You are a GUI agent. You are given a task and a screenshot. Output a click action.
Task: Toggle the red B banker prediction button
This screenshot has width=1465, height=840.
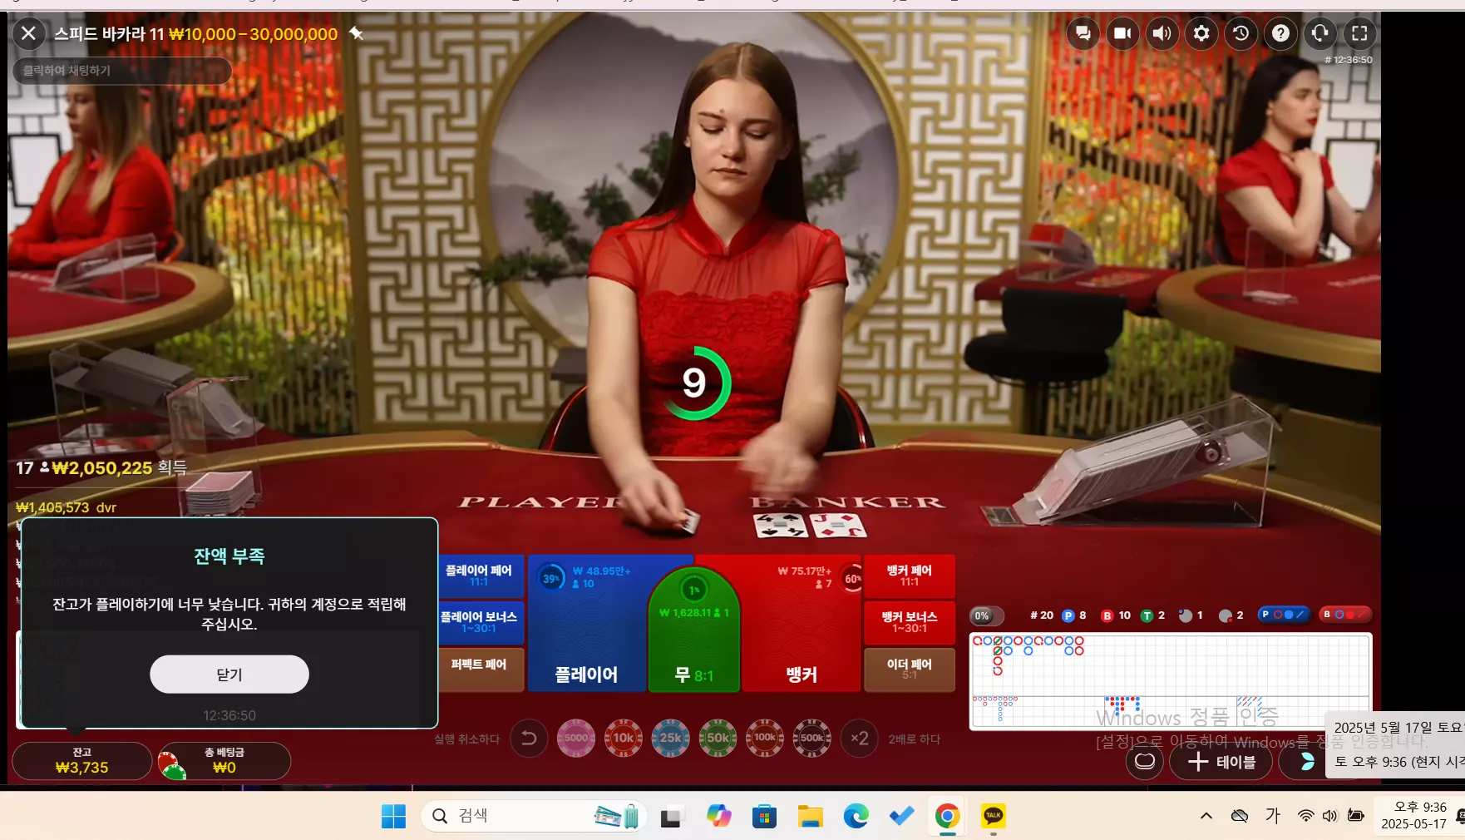[x=1345, y=615]
